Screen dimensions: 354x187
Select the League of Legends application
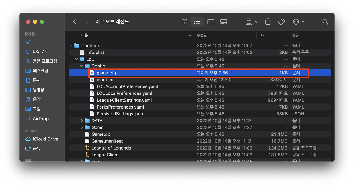coord(200,148)
